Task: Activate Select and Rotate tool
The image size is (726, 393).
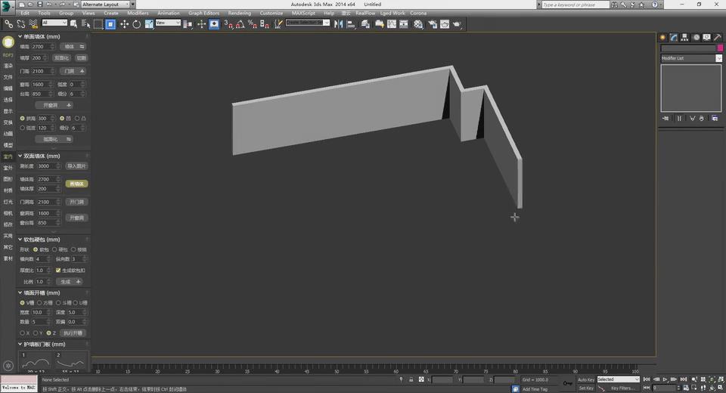Action: 137,24
